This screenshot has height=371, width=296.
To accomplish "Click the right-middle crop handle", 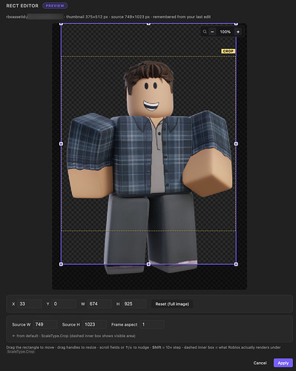I will (236, 144).
